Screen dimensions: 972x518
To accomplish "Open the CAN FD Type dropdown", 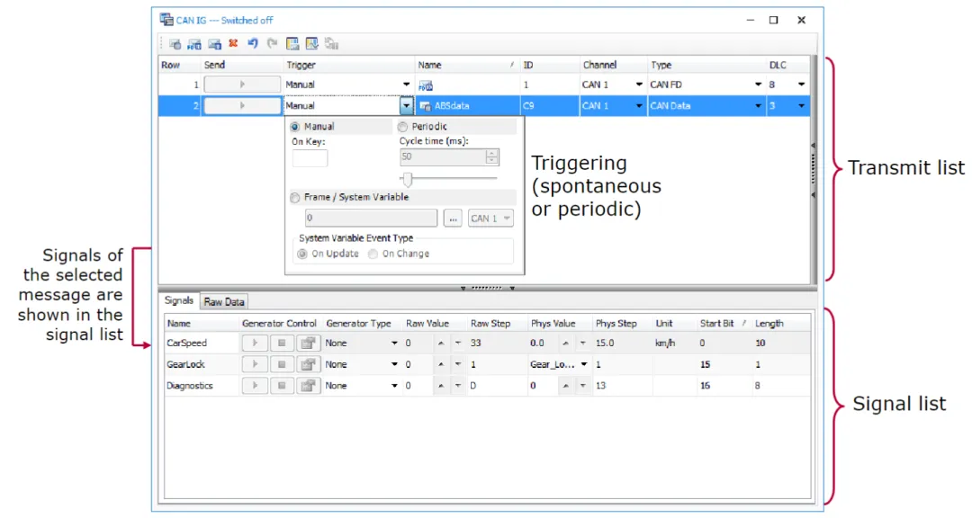I will tap(758, 85).
